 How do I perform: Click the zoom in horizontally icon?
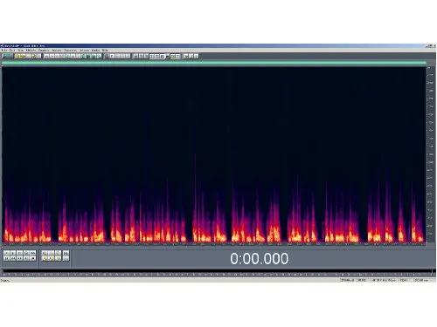(x=45, y=254)
